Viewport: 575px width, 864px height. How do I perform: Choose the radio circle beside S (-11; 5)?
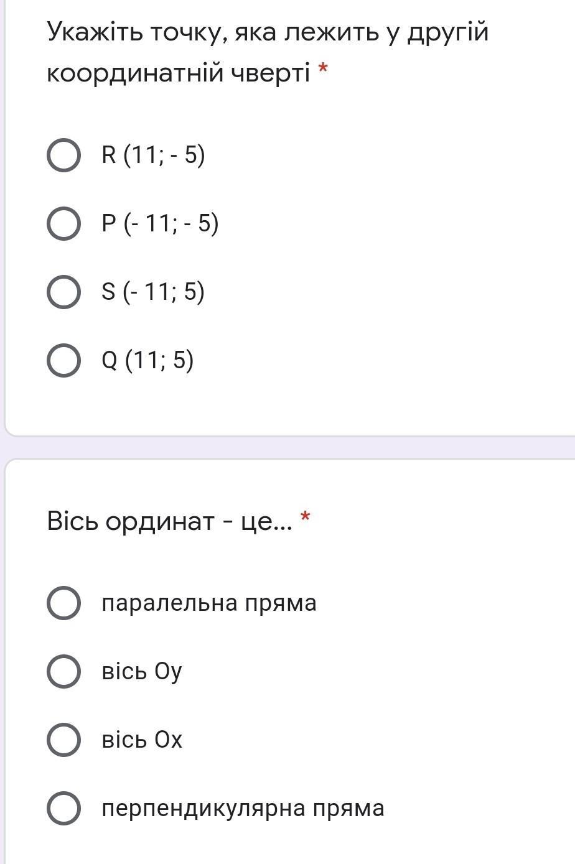tap(63, 292)
